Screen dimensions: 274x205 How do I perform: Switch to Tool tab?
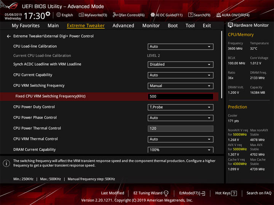[190, 26]
